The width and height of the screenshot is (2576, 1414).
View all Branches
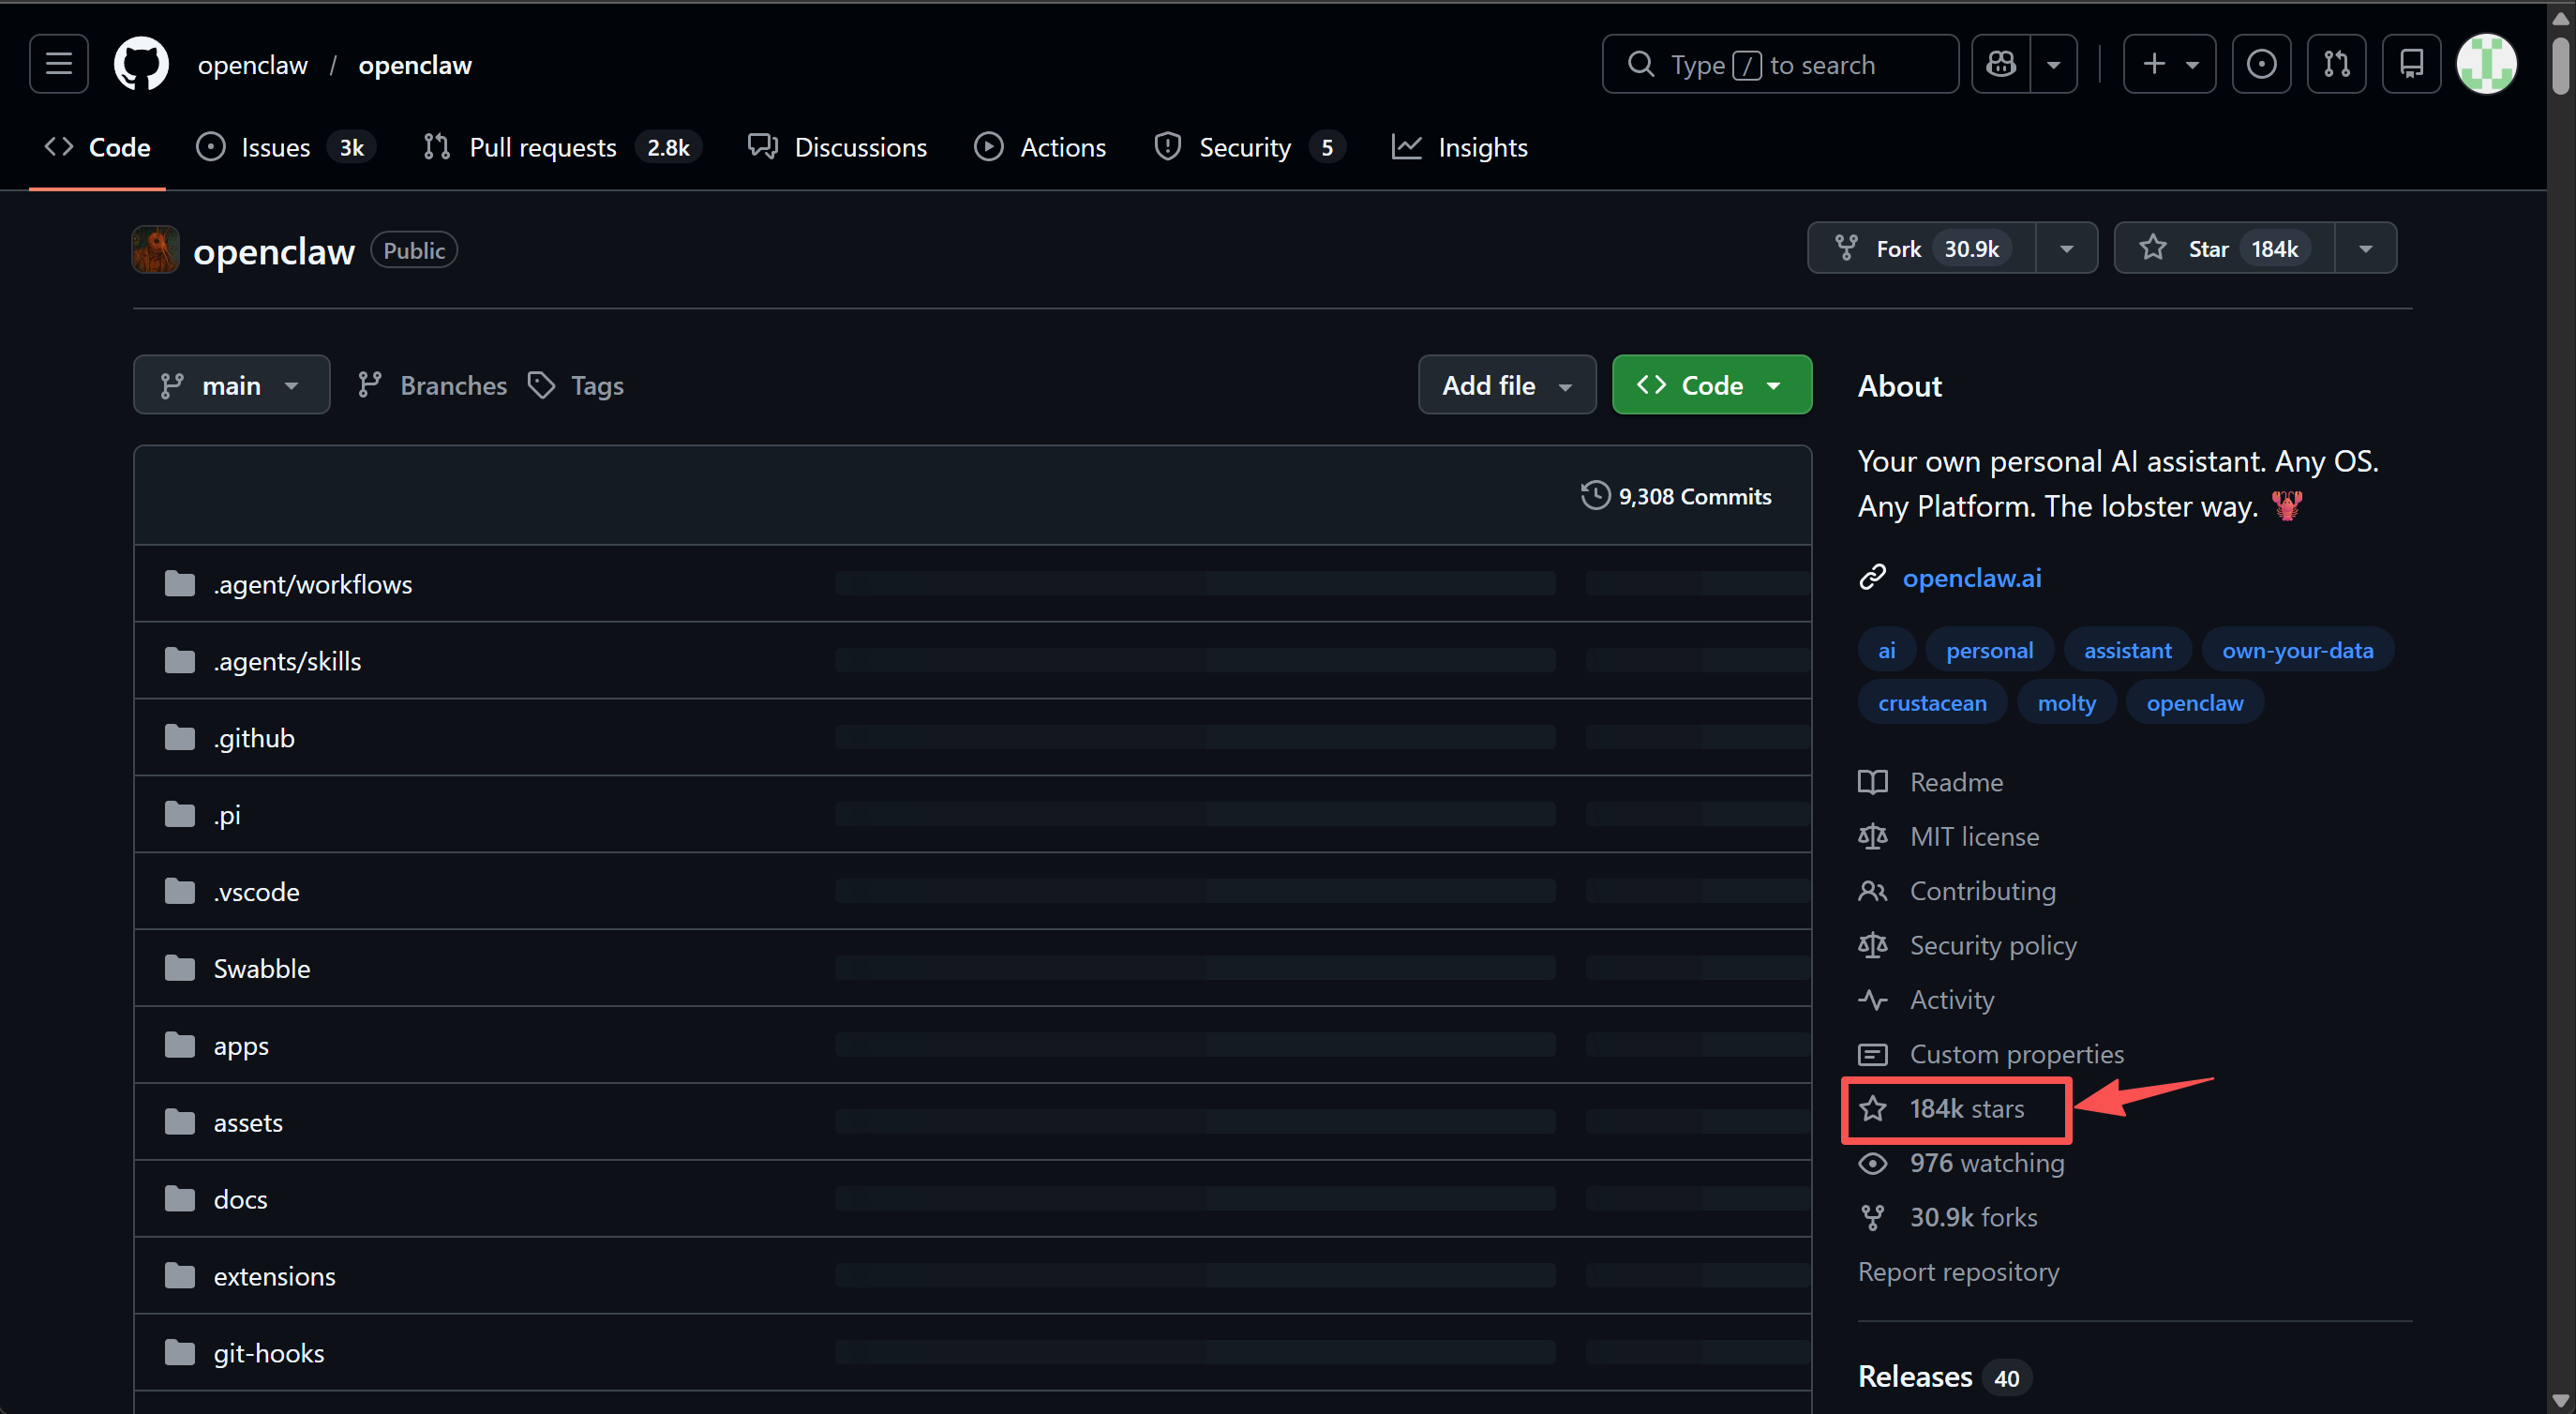click(x=432, y=385)
